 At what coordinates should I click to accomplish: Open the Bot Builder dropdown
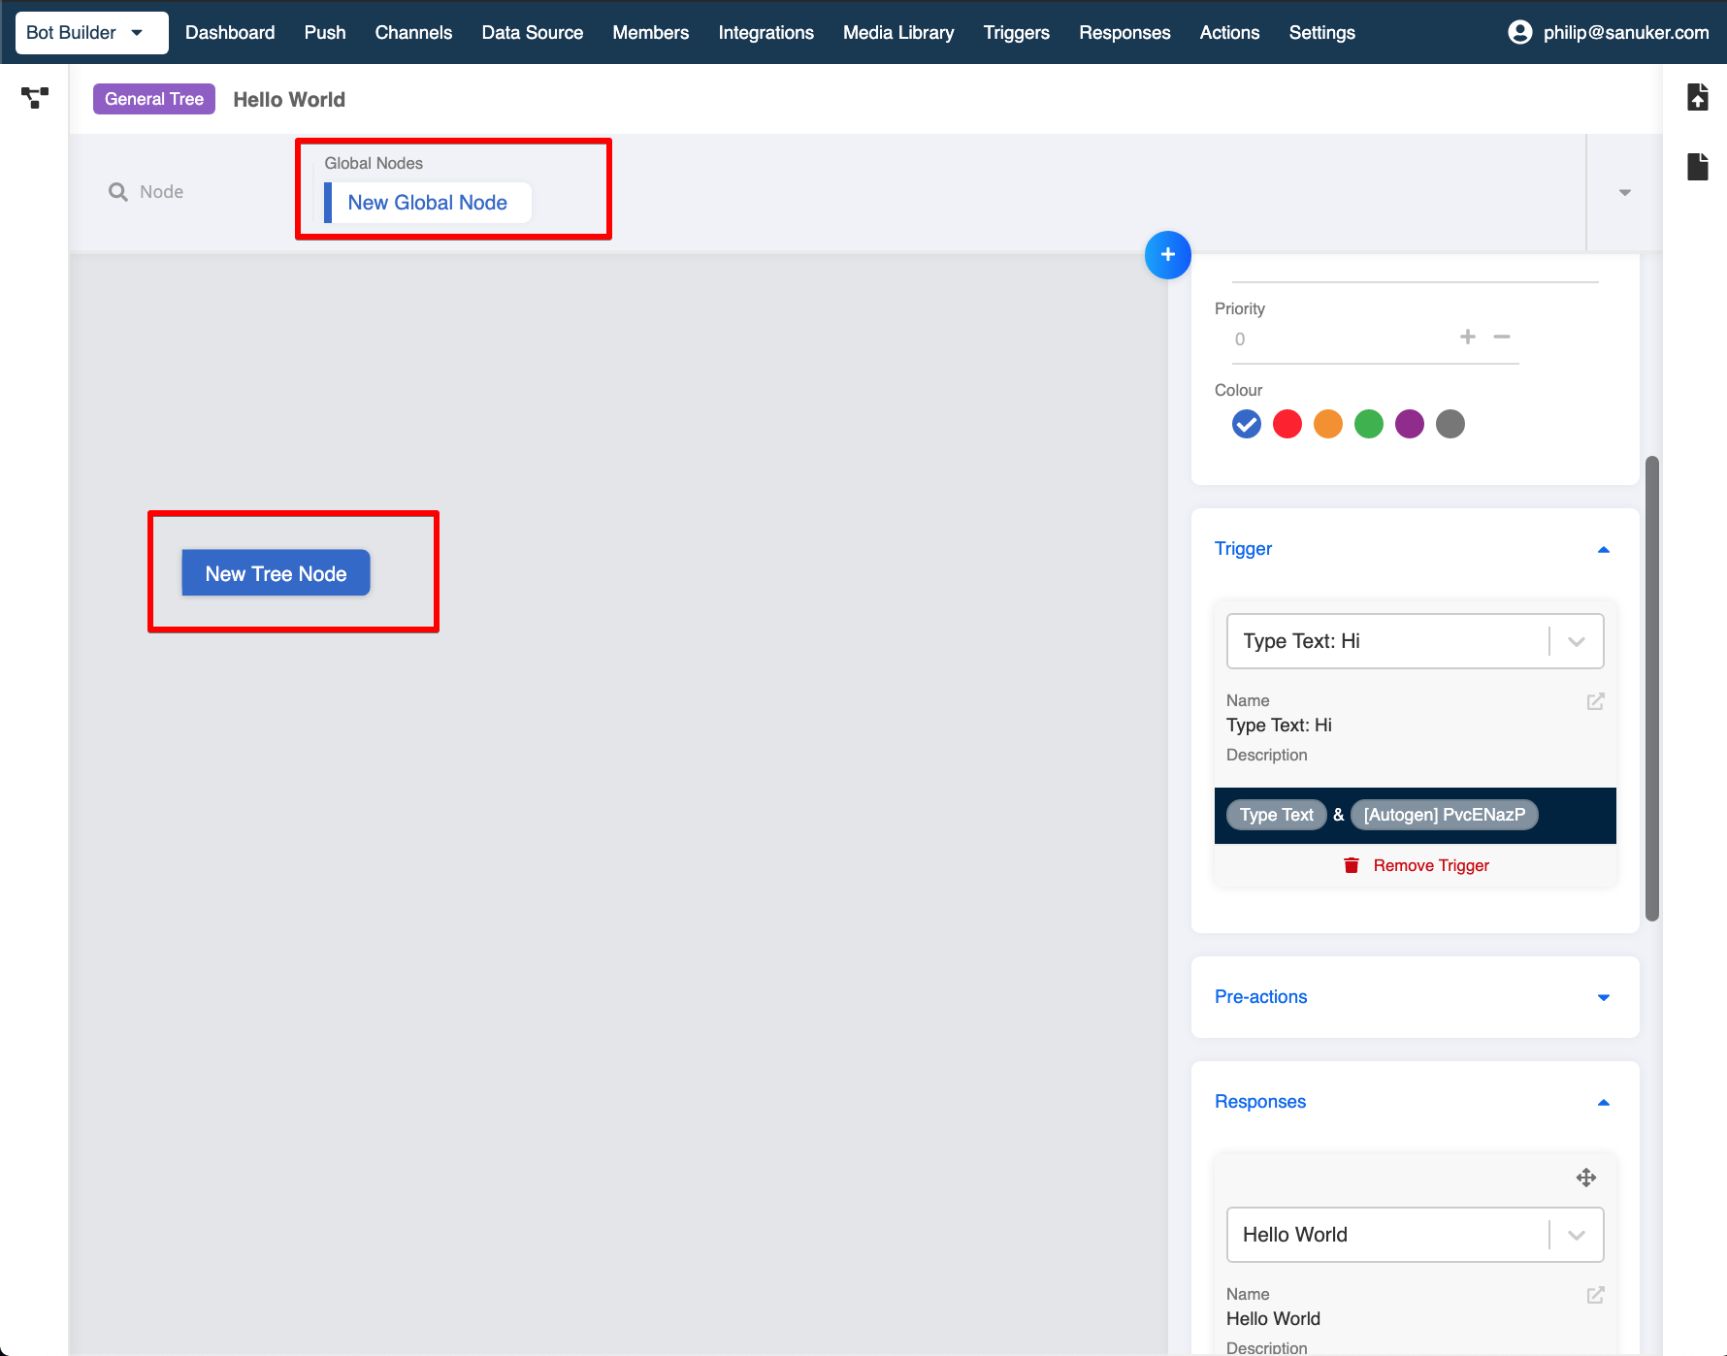(91, 33)
